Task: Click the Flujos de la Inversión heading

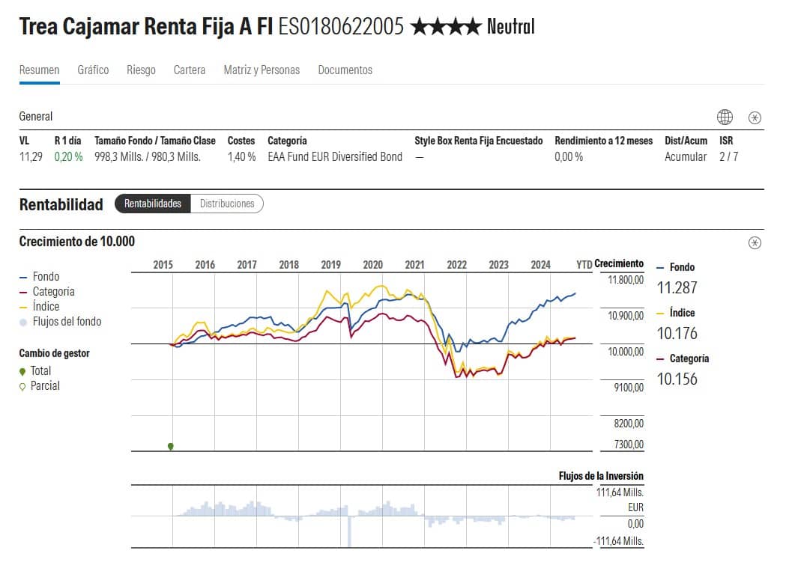Action: pyautogui.click(x=601, y=476)
